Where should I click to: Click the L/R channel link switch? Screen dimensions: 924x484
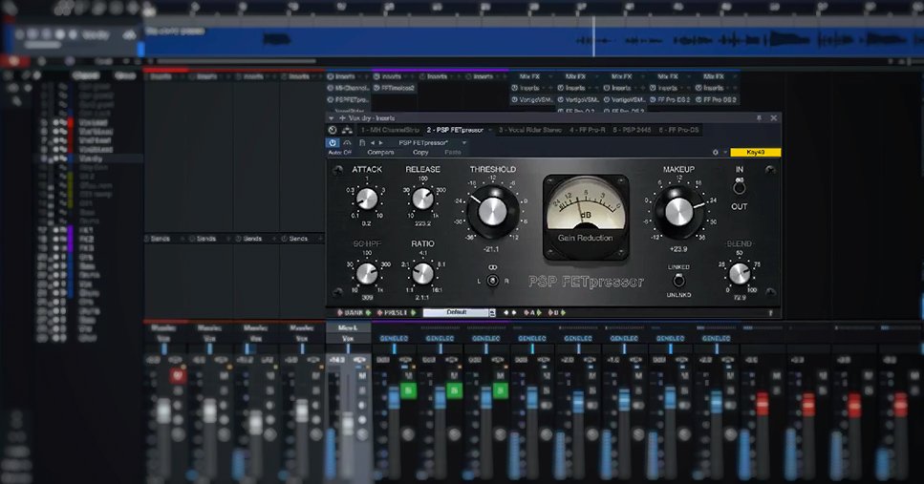click(493, 281)
